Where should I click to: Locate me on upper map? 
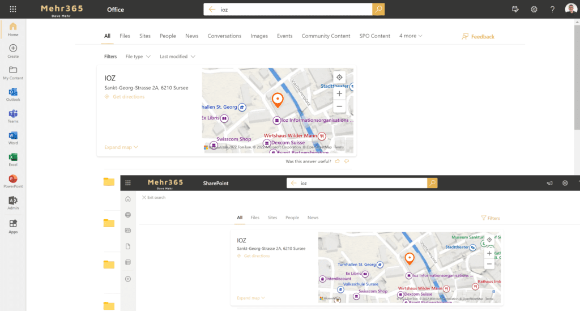coord(339,77)
